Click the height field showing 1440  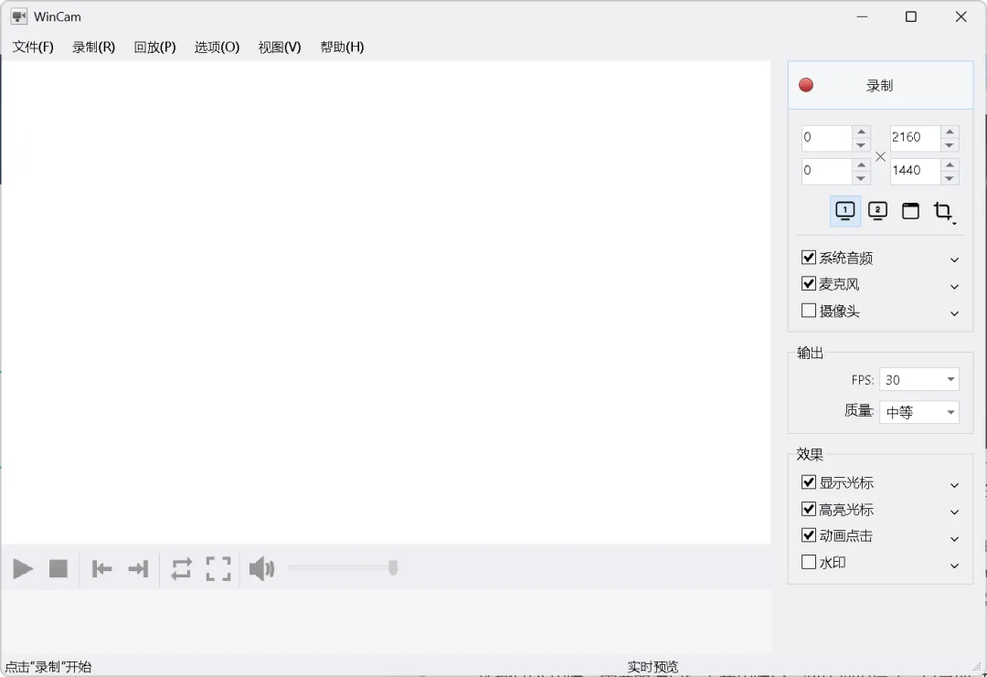tap(915, 171)
